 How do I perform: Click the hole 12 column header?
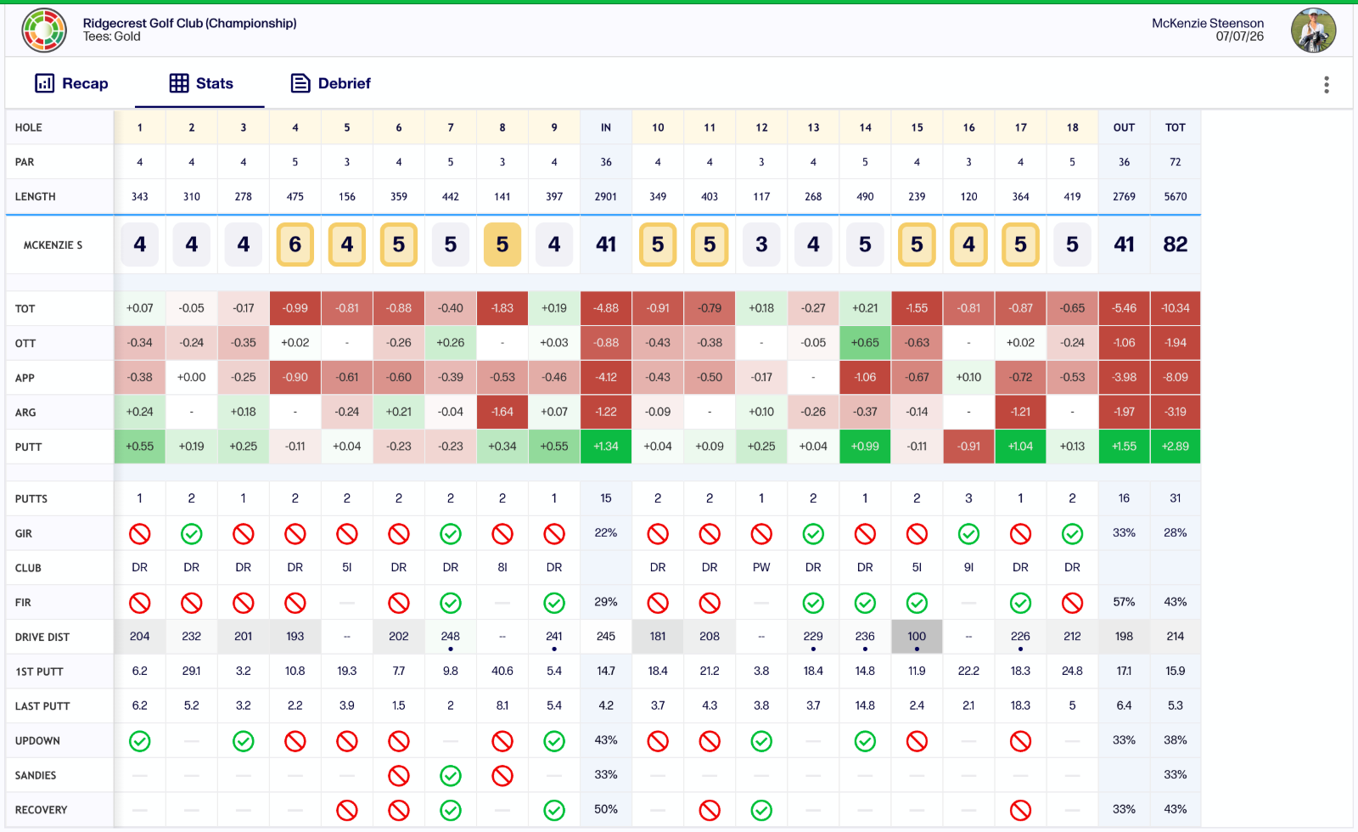pos(761,127)
